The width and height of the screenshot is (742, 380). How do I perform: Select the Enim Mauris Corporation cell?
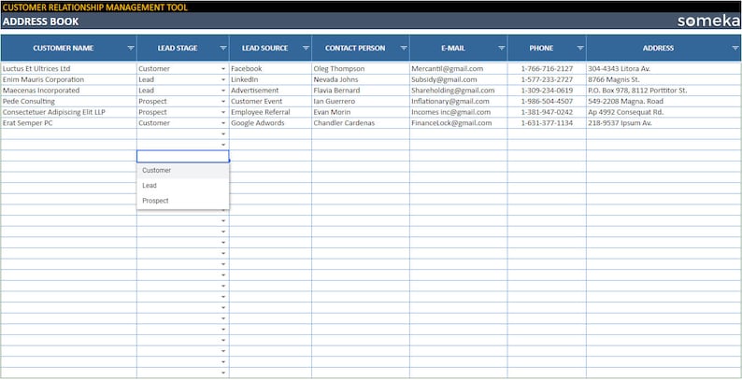tap(69, 80)
